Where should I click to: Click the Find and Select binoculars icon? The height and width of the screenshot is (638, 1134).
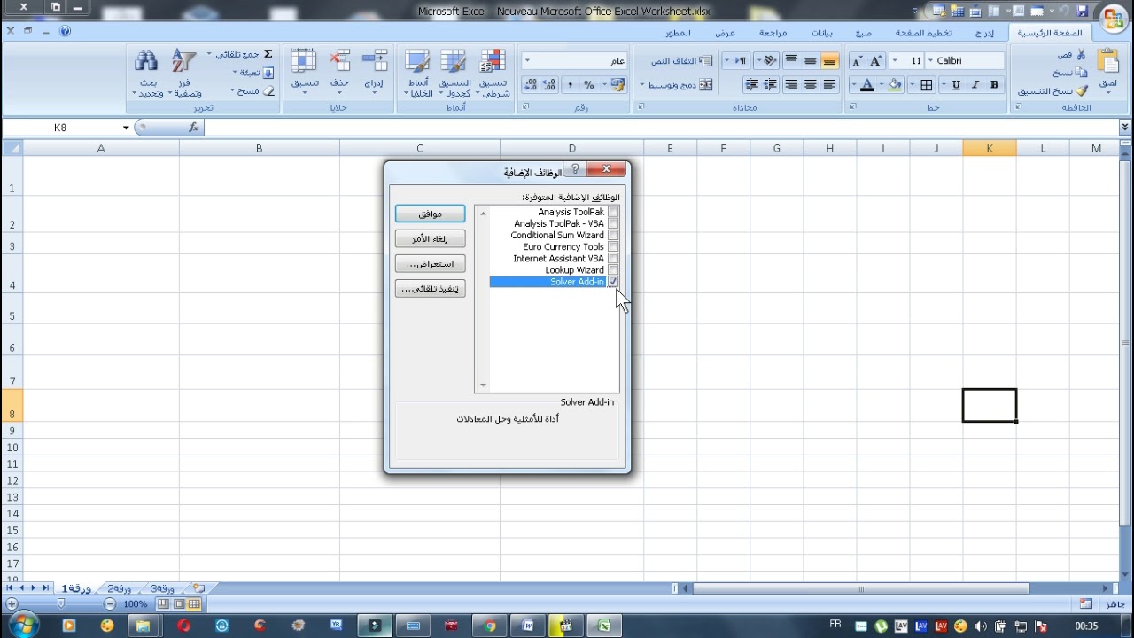(x=146, y=61)
